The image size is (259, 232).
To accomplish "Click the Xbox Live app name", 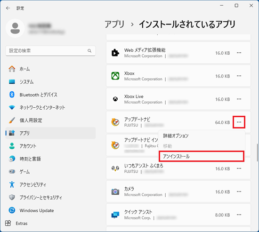I will [134, 96].
